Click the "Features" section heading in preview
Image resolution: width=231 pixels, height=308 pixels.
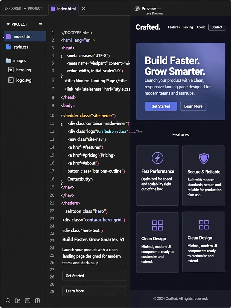pos(181,134)
